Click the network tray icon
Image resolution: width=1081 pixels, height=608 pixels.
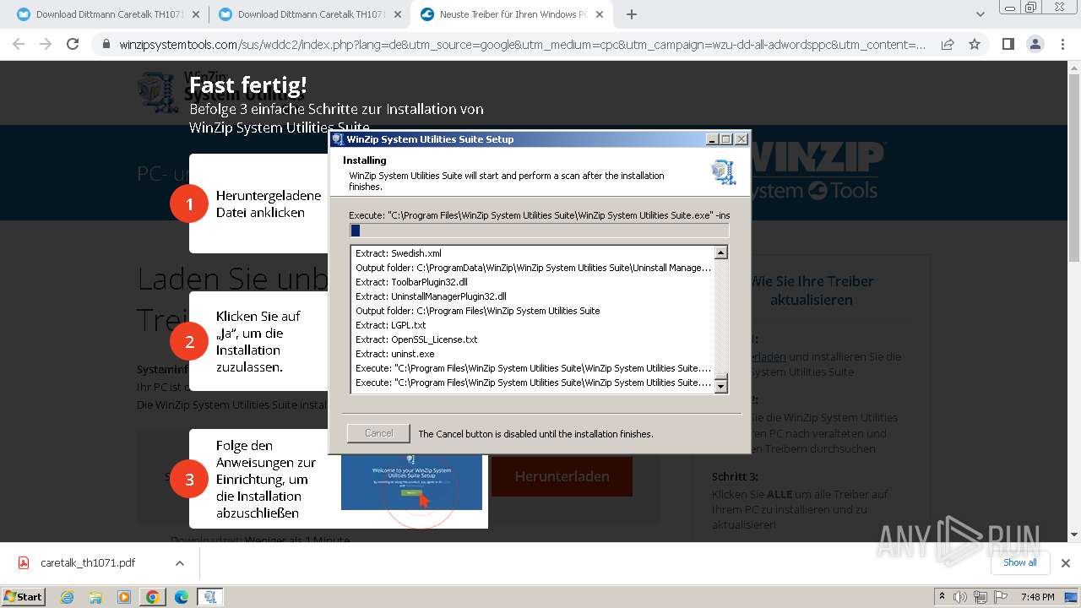(x=980, y=597)
